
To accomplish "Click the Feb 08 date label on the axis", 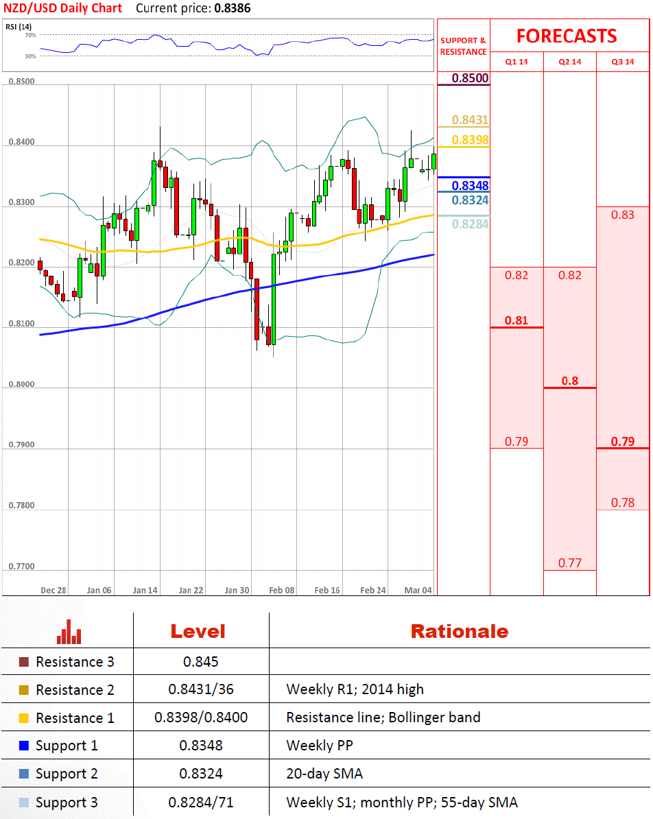I will click(x=282, y=590).
